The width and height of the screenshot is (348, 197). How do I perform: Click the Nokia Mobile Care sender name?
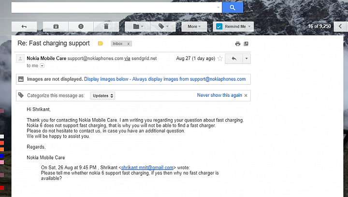click(46, 59)
